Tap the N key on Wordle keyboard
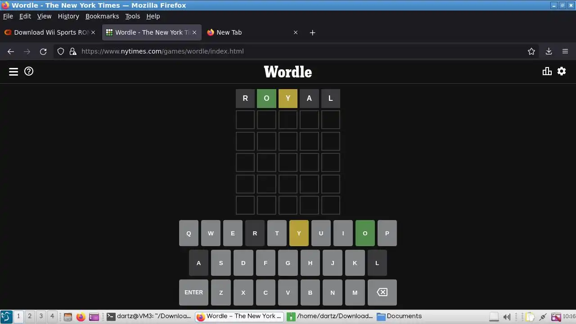The image size is (576, 324). tap(333, 292)
